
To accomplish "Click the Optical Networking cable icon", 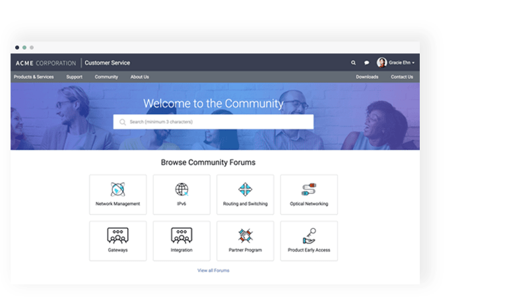I will (x=309, y=189).
